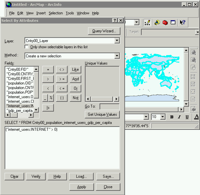The image size is (200, 195).
Task: Open the Selection menu
Action: point(56,13)
